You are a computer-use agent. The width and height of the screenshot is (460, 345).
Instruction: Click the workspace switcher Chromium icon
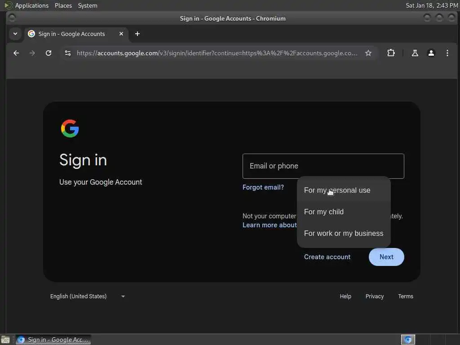[x=408, y=340]
